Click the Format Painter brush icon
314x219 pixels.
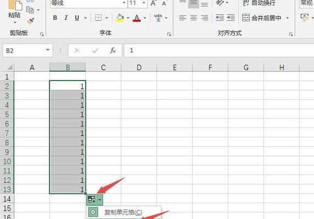(x=30, y=21)
